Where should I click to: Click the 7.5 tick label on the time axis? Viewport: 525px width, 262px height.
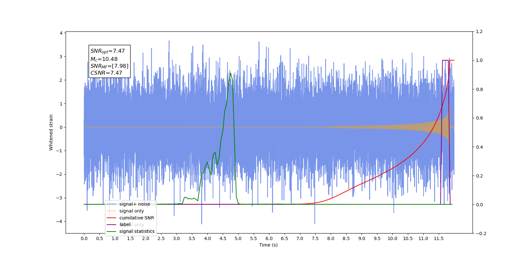pos(315,238)
